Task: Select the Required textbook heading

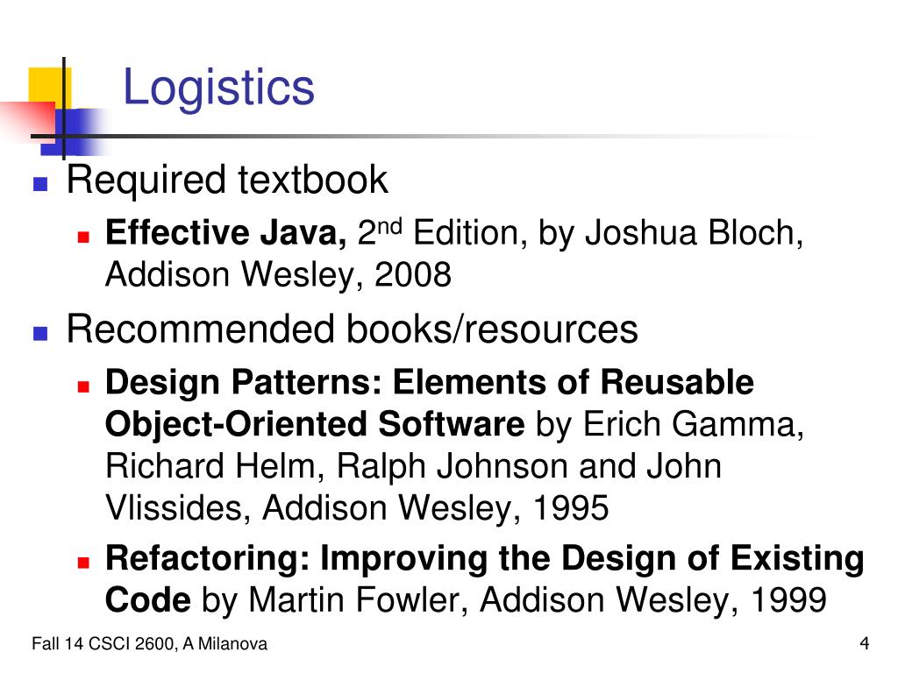Action: click(x=227, y=181)
